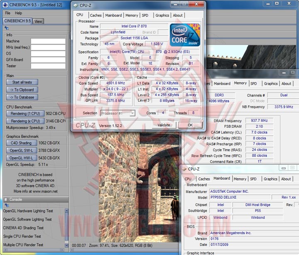Run Rendering (1 CPU) benchmark
The height and width of the screenshot is (255, 299).
pos(25,114)
